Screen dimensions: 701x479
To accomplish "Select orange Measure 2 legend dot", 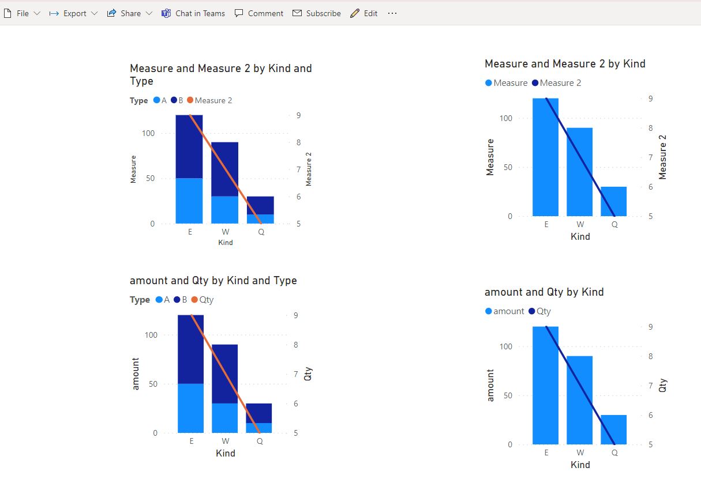I will [190, 100].
